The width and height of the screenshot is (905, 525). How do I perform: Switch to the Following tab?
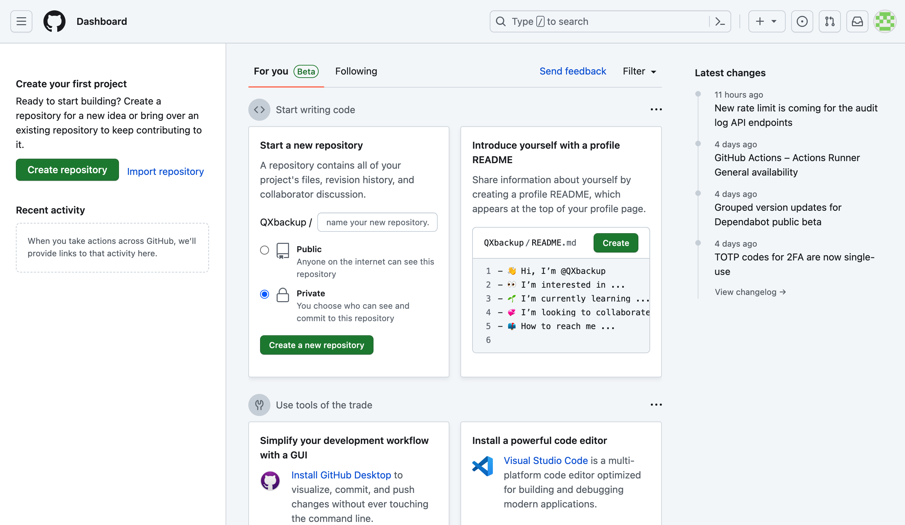pyautogui.click(x=356, y=71)
